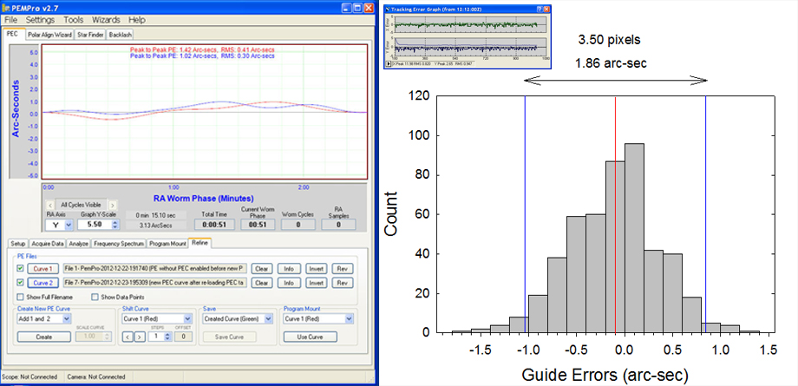This screenshot has width=798, height=386.
Task: Open the Settings menu
Action: click(x=40, y=20)
